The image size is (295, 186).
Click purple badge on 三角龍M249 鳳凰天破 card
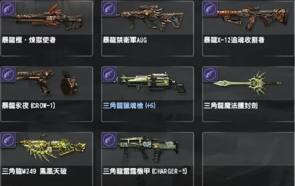click(8, 140)
